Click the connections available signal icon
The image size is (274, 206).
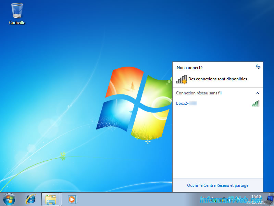click(182, 79)
